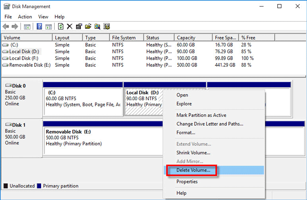The image size is (307, 200).
Task: Open Properties from the context menu
Action: click(x=214, y=182)
